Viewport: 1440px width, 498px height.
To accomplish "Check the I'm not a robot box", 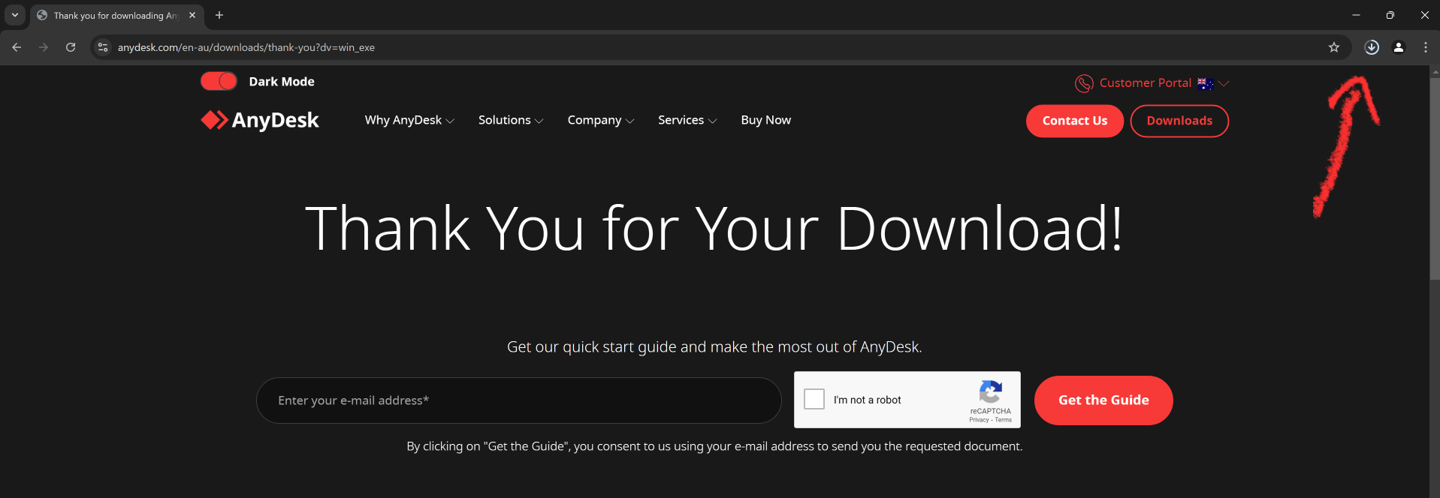I will coord(814,399).
